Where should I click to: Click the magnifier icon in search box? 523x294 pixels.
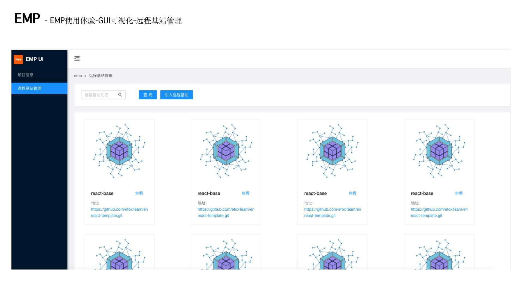click(x=120, y=95)
